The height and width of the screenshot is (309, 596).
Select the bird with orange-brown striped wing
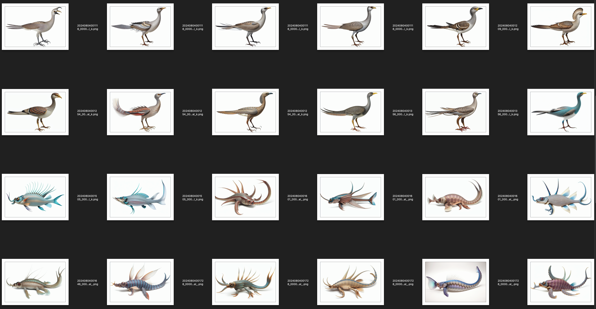pyautogui.click(x=35, y=112)
